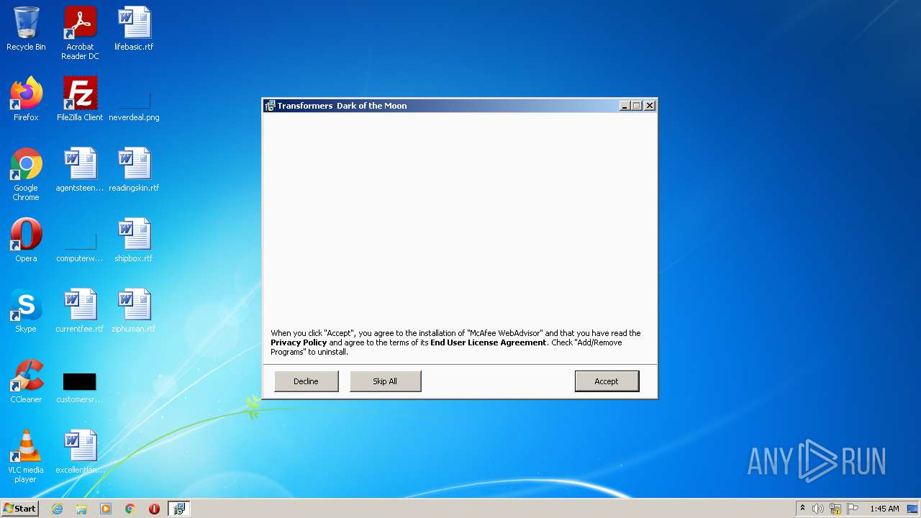921x518 pixels.
Task: Click the Decline button in installer
Action: coord(306,381)
